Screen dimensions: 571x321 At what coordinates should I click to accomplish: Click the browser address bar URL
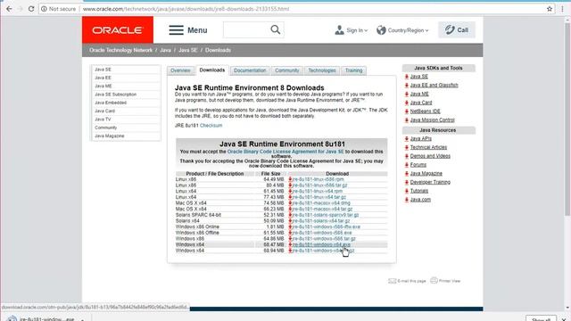[186, 9]
